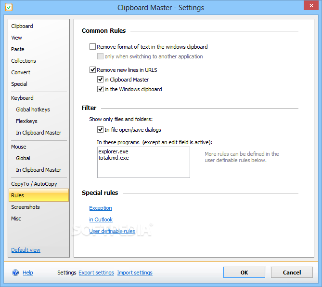Open the Convert settings page
322x287 pixels.
pos(21,72)
